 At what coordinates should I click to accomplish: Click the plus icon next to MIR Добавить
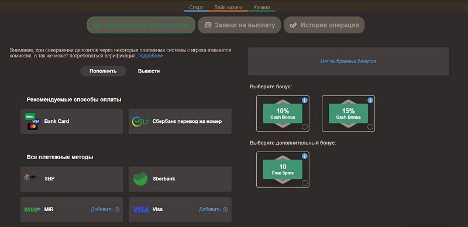[118, 209]
